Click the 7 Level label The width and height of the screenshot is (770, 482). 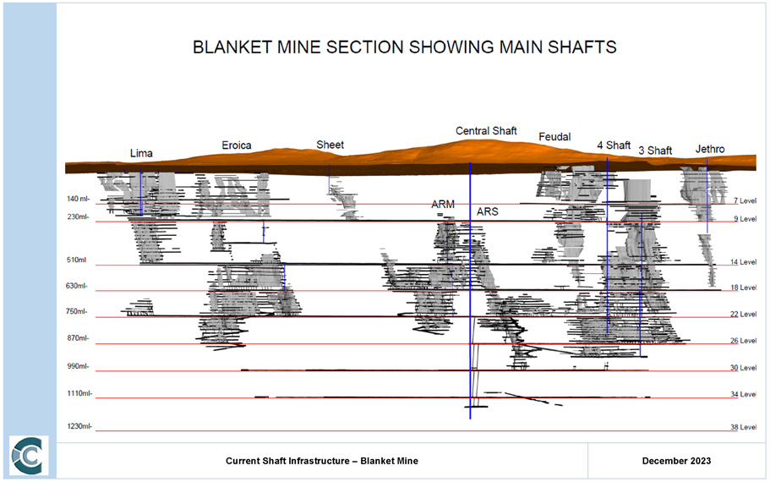pyautogui.click(x=743, y=200)
